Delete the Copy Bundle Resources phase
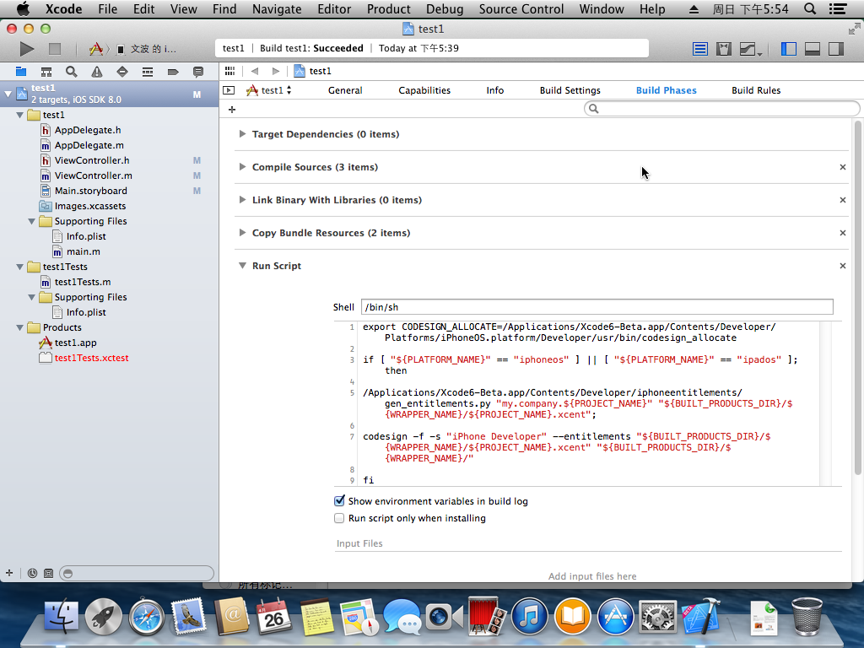Screen dimensions: 864x648 (843, 233)
